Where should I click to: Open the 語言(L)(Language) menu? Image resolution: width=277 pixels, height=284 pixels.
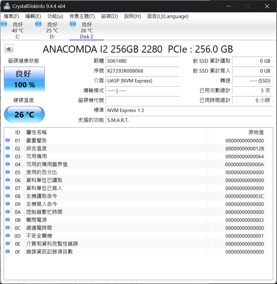tap(168, 16)
